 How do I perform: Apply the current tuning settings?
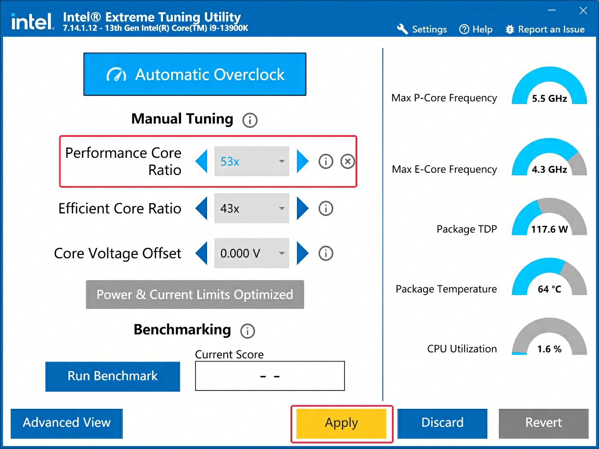click(x=341, y=423)
